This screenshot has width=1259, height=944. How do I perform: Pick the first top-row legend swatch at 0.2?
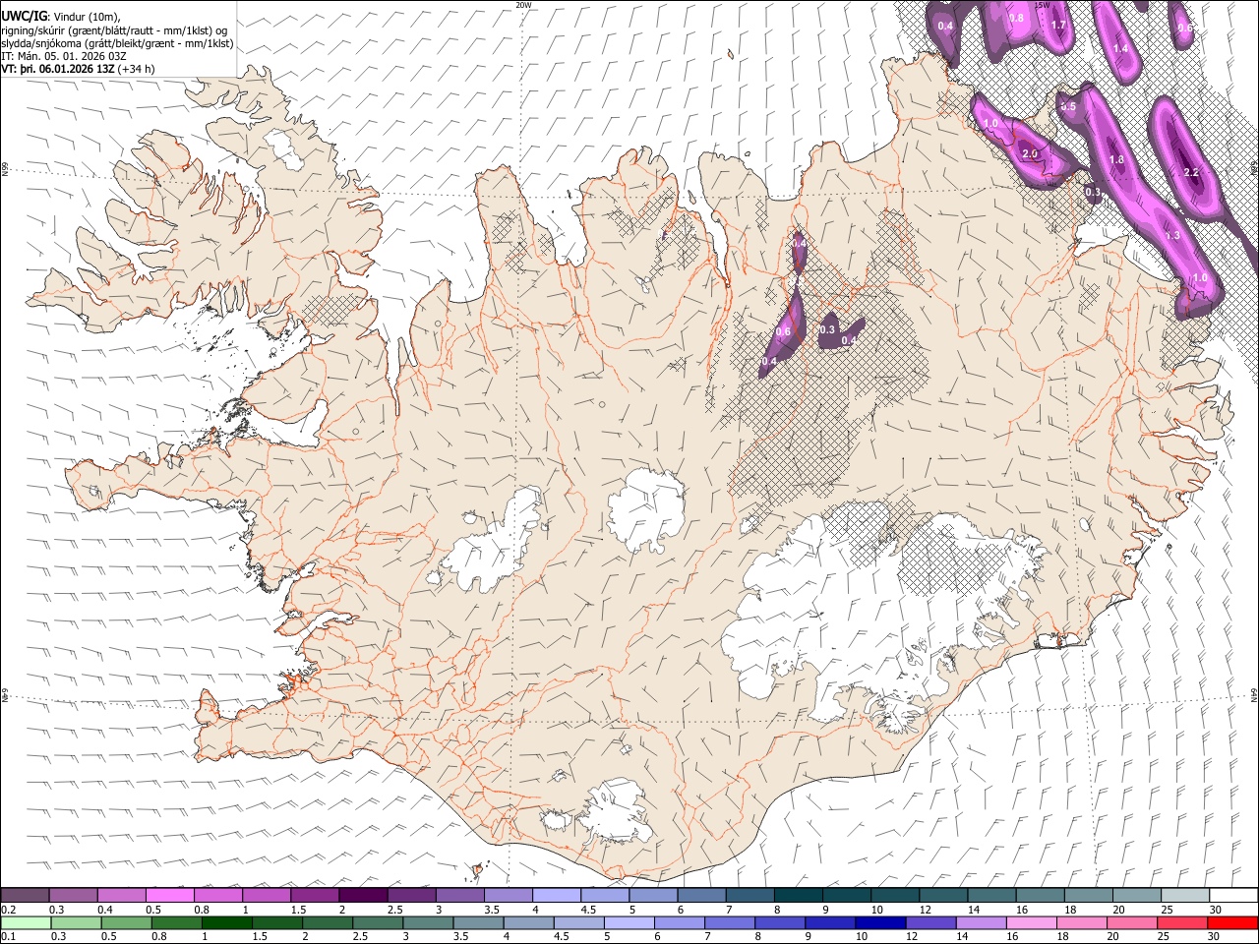[25, 895]
